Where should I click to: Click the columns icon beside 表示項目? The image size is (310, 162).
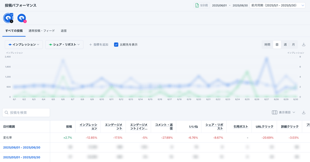point(274,112)
